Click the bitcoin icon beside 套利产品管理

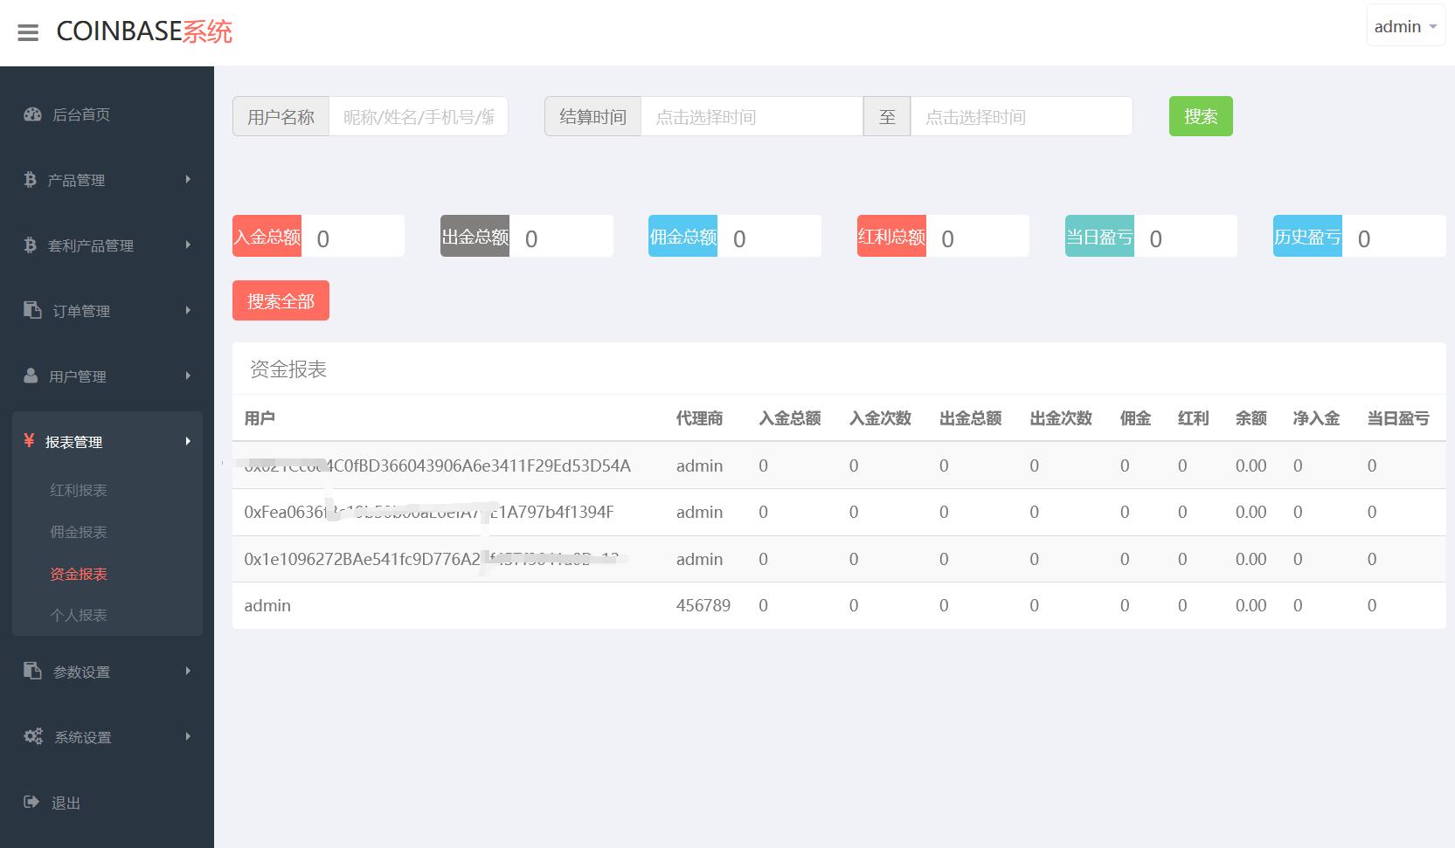31,245
